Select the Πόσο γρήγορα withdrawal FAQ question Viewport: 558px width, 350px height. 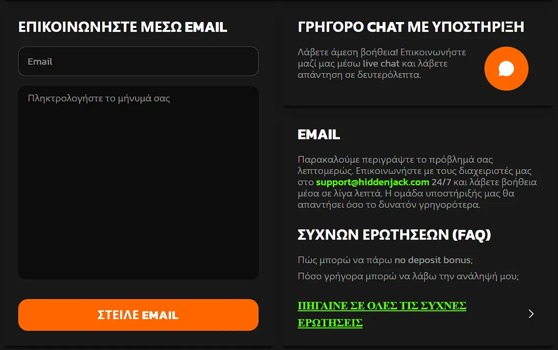tap(408, 276)
